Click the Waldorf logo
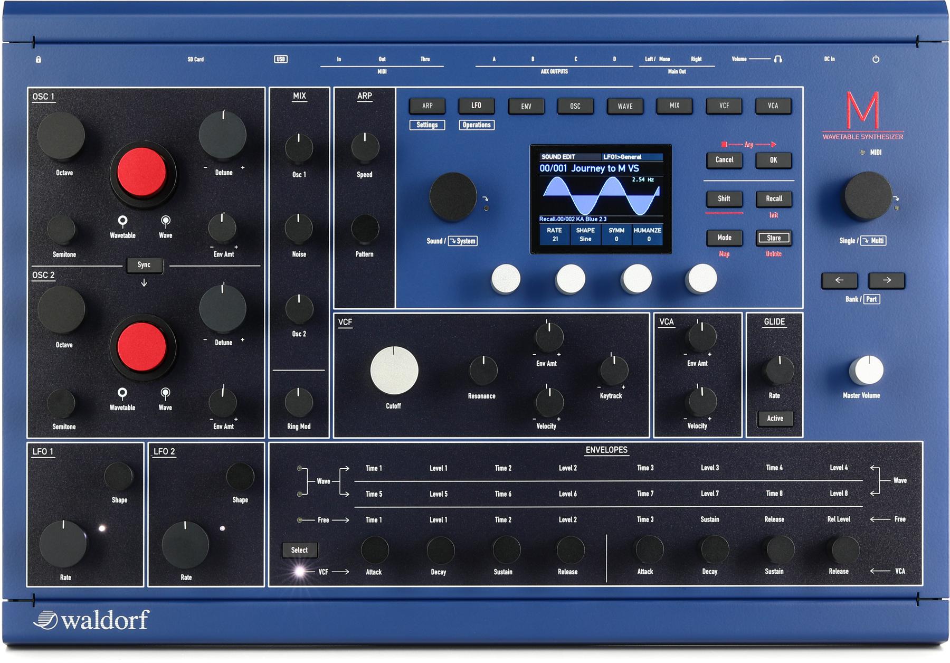The height and width of the screenshot is (663, 950). pos(91,620)
